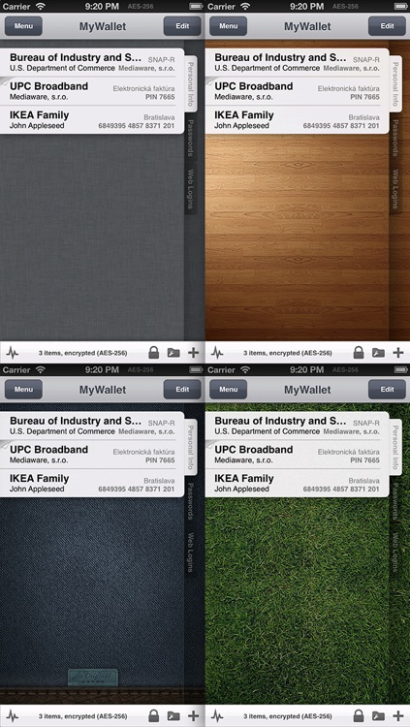Open Menu in the denim-theme screen
Image resolution: width=410 pixels, height=727 pixels.
[x=23, y=390]
